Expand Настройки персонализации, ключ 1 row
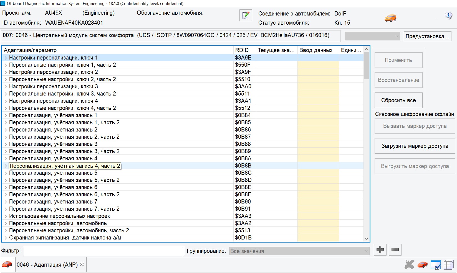This screenshot has width=457, height=273. tap(6, 58)
